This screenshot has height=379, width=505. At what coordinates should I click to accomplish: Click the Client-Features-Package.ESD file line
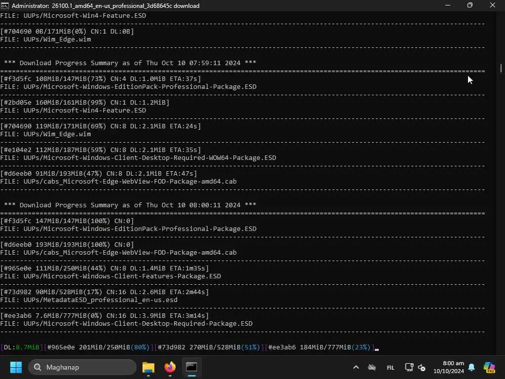click(110, 276)
